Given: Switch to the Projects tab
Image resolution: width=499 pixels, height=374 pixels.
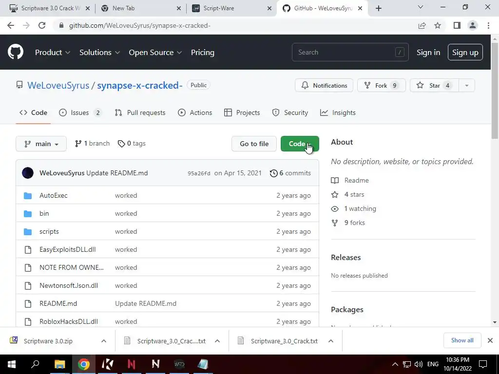Looking at the screenshot, I should [x=242, y=112].
